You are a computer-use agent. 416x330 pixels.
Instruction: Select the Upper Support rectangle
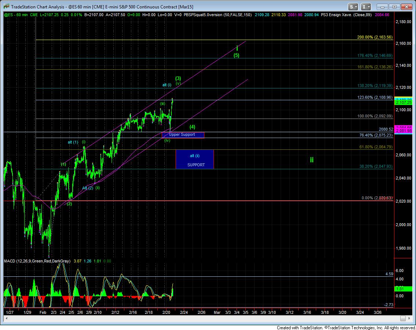point(183,135)
